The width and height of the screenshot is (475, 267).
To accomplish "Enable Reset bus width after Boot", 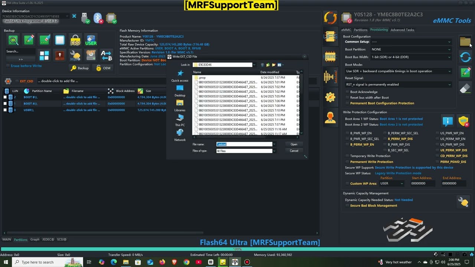I will tap(347, 98).
